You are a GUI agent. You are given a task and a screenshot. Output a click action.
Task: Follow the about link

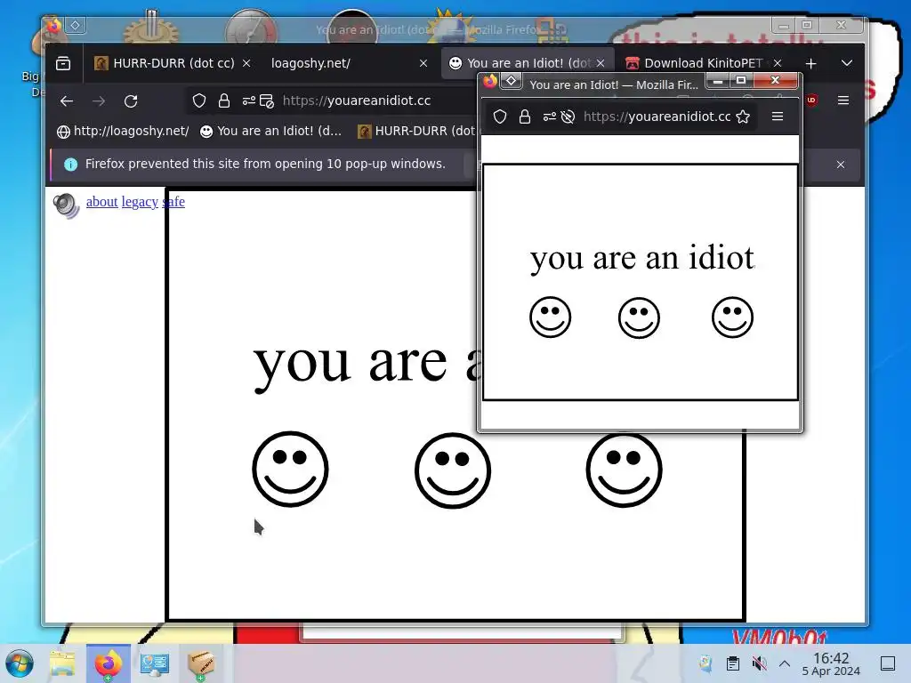click(x=101, y=202)
